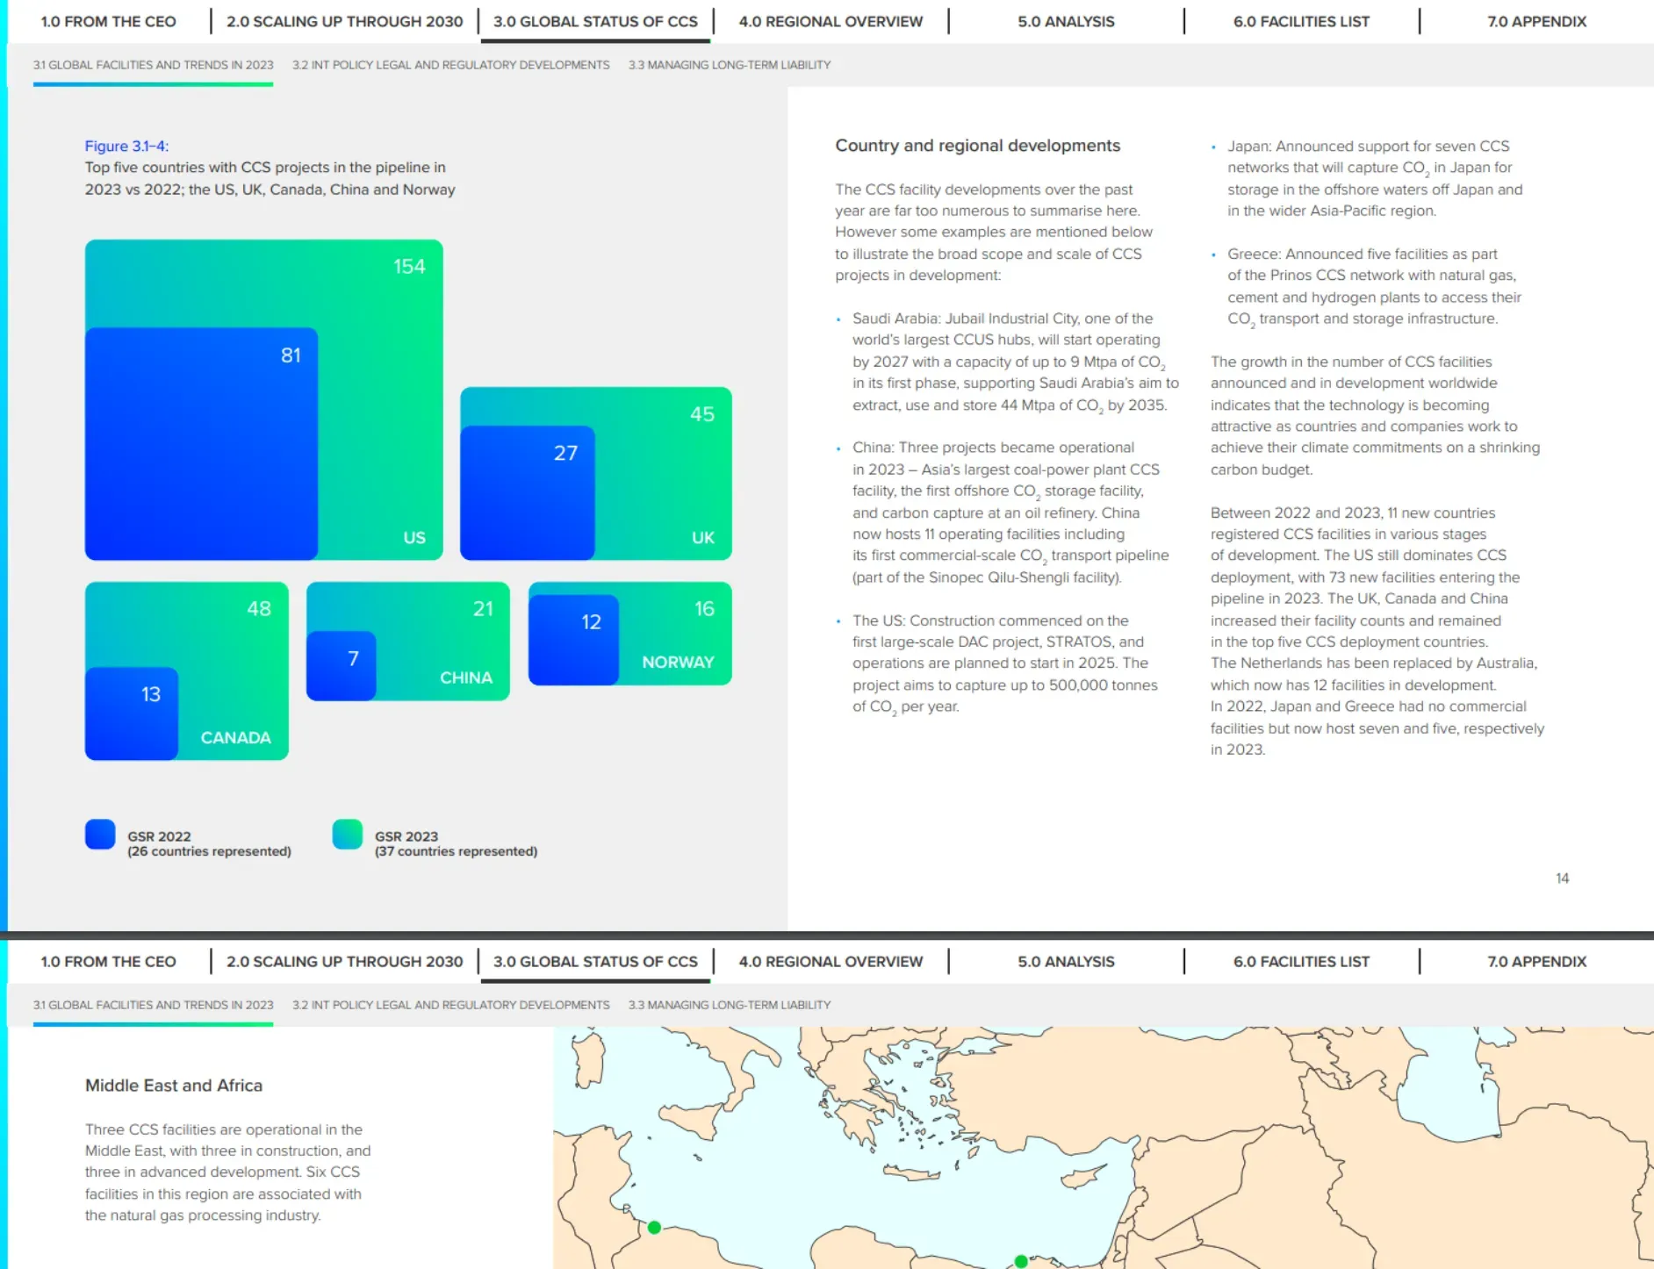Click the blue GSR 2022 legend square
This screenshot has height=1269, width=1654.
(x=100, y=835)
